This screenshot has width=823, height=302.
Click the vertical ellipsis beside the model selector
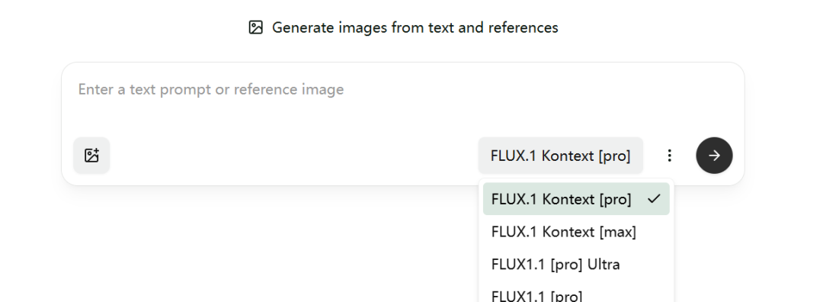(669, 156)
